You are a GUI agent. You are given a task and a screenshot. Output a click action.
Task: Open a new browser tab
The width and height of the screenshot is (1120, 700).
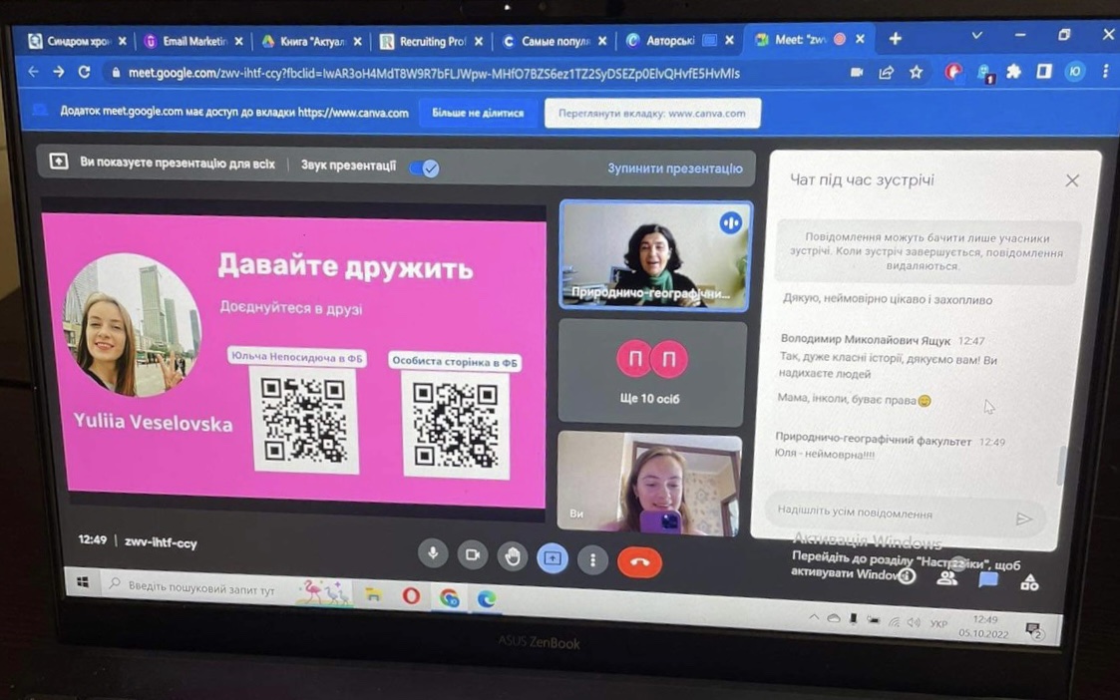click(895, 39)
